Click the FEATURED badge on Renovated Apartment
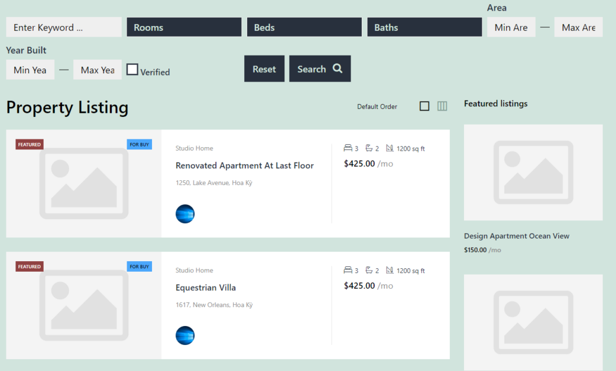 [30, 145]
